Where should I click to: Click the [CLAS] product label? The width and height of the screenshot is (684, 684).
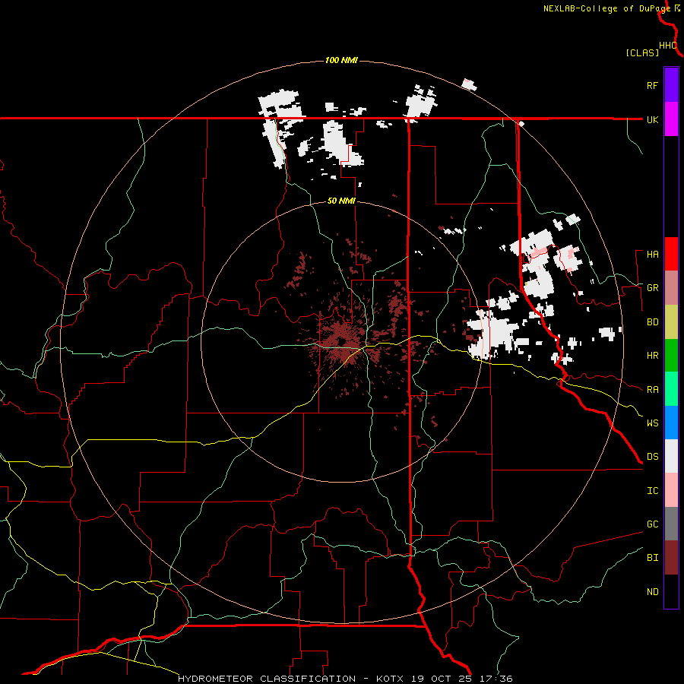(x=641, y=52)
